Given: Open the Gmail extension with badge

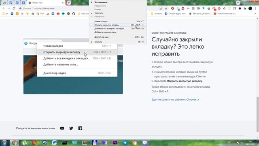Looking at the screenshot, I should (x=214, y=9).
